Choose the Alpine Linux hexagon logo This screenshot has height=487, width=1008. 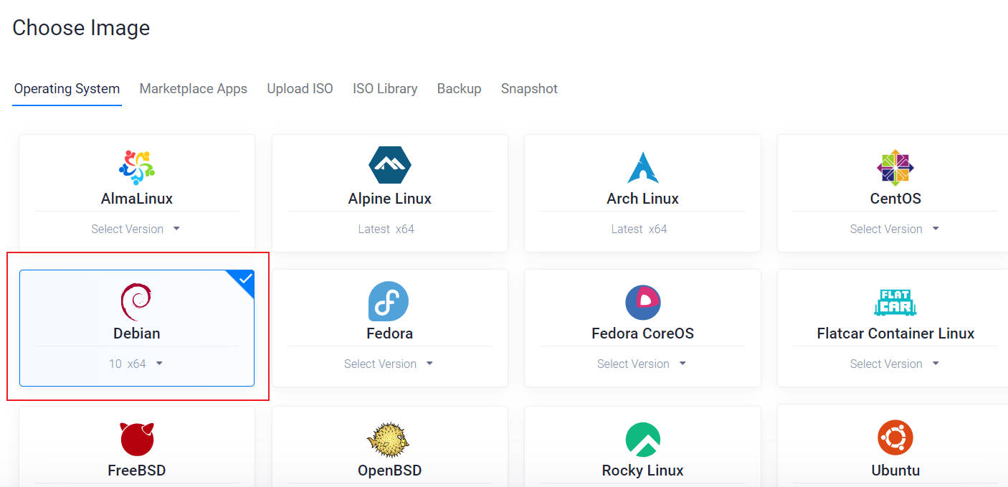click(x=389, y=166)
